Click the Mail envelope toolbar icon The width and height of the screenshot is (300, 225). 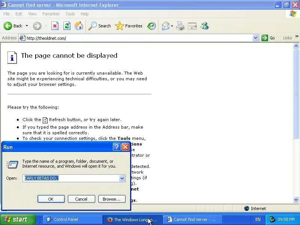pyautogui.click(x=166, y=26)
